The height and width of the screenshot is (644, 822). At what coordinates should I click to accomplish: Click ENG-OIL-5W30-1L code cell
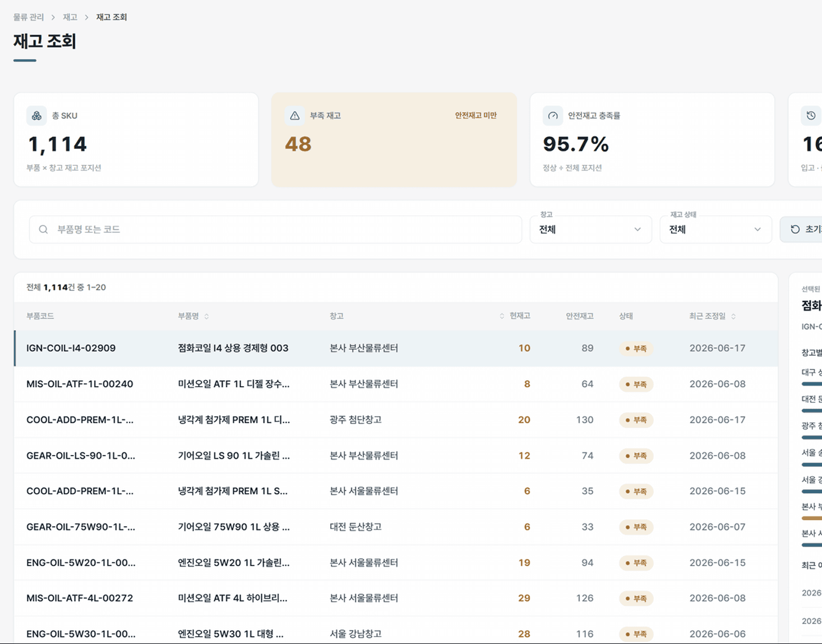(81, 634)
